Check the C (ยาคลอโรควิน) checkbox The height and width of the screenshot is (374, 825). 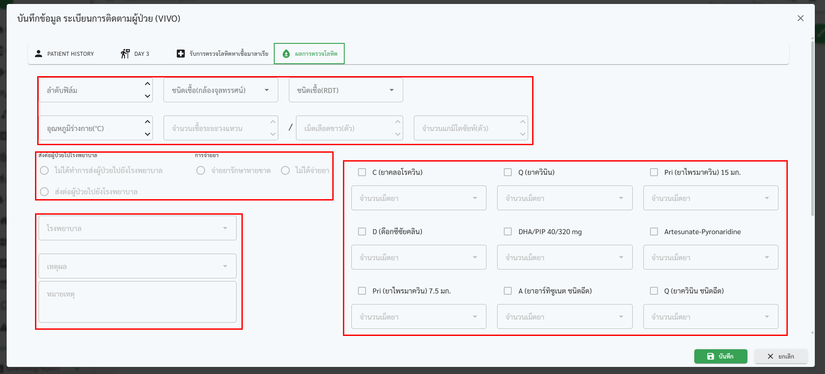pos(362,172)
